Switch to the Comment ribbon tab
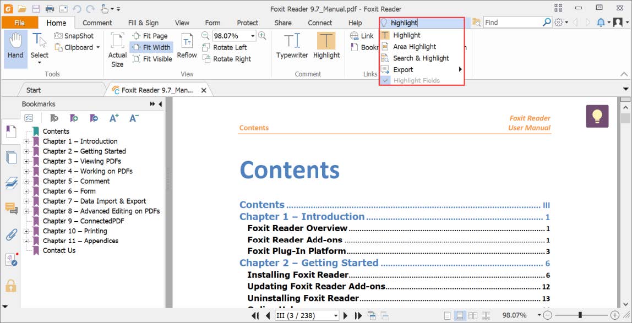 97,23
